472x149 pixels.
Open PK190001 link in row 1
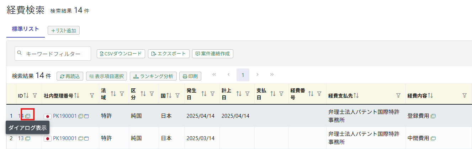65,116
